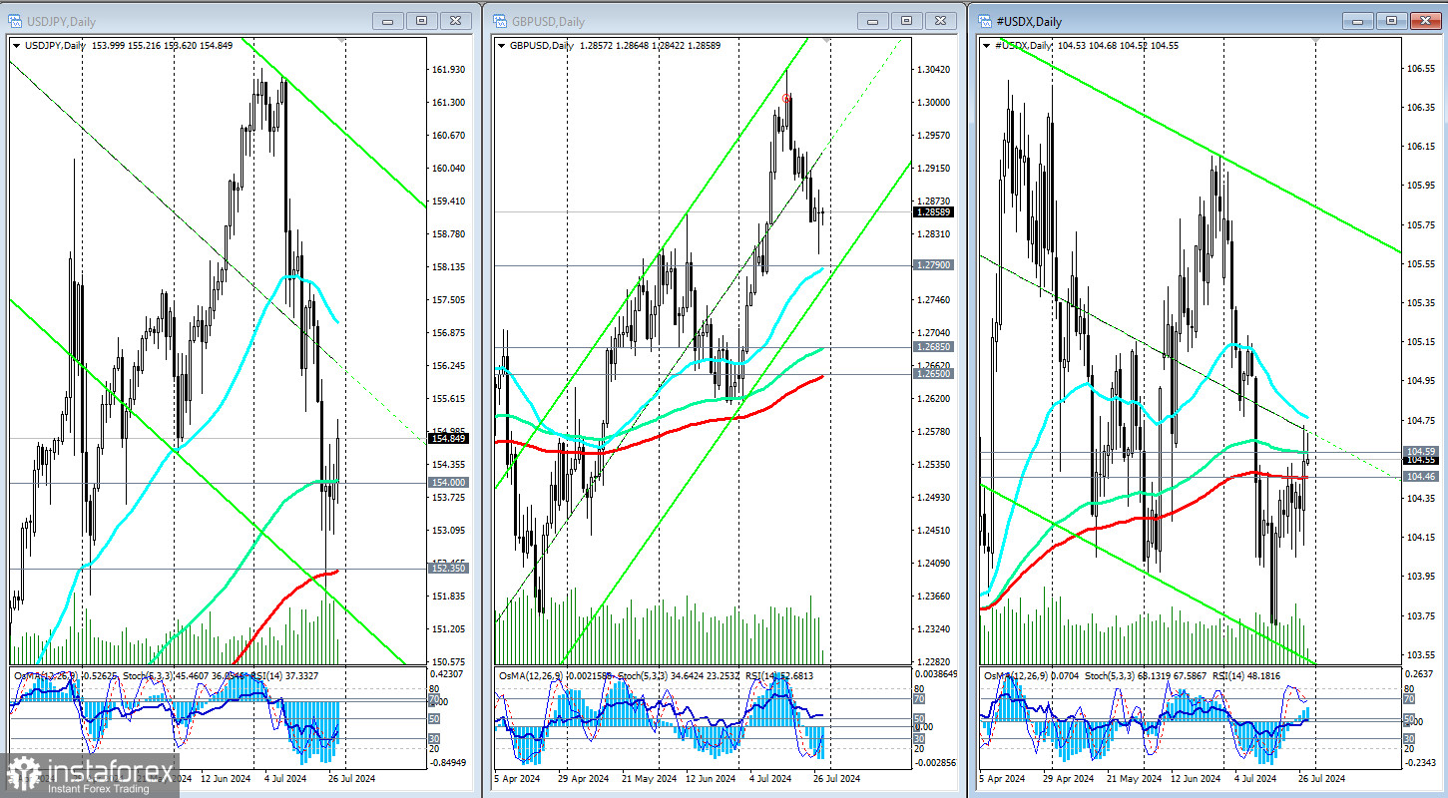Viewport: 1448px width, 798px height.
Task: Click the 1.30000 value on GBPUSD price scale
Action: tap(931, 102)
